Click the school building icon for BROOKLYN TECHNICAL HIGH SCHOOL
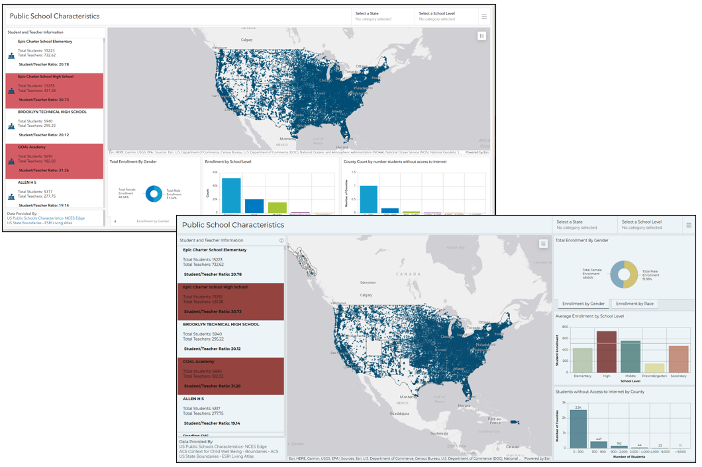702x467 pixels. click(x=11, y=126)
